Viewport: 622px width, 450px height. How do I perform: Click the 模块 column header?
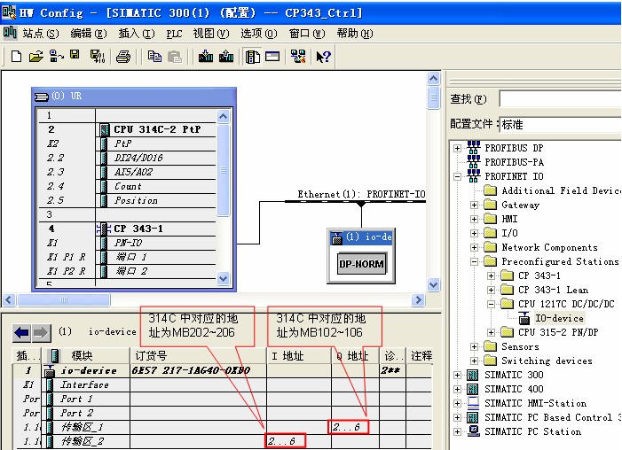coord(88,355)
